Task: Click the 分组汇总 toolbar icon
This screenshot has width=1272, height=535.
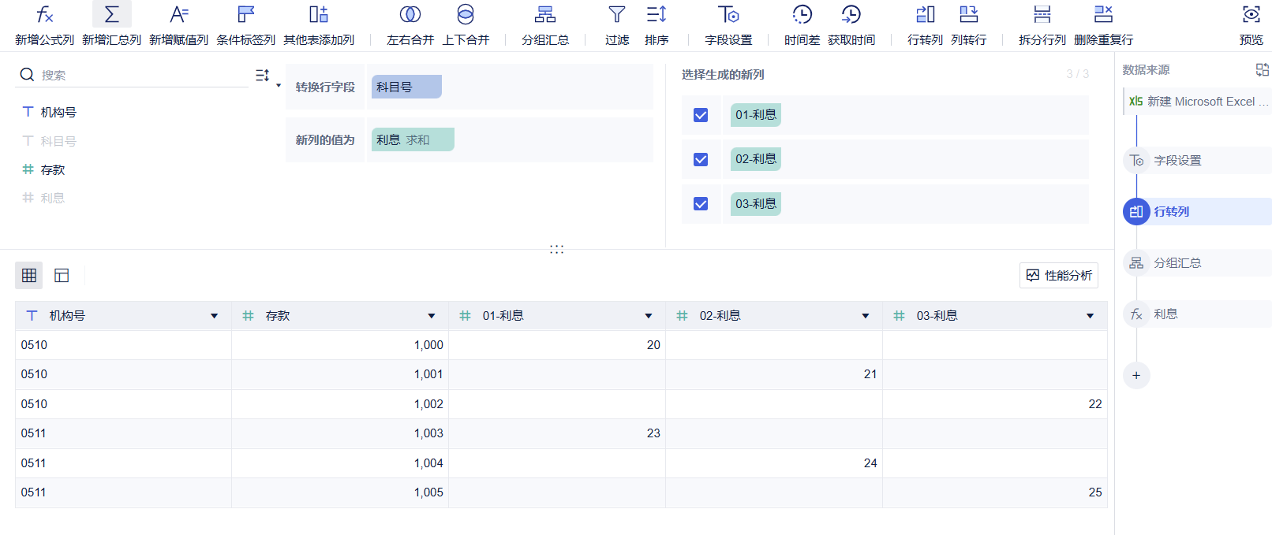Action: [545, 15]
